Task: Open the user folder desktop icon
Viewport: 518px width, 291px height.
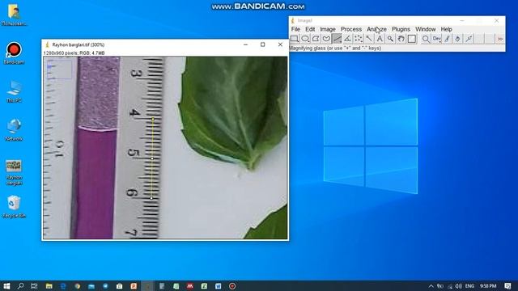Action: coord(14,15)
